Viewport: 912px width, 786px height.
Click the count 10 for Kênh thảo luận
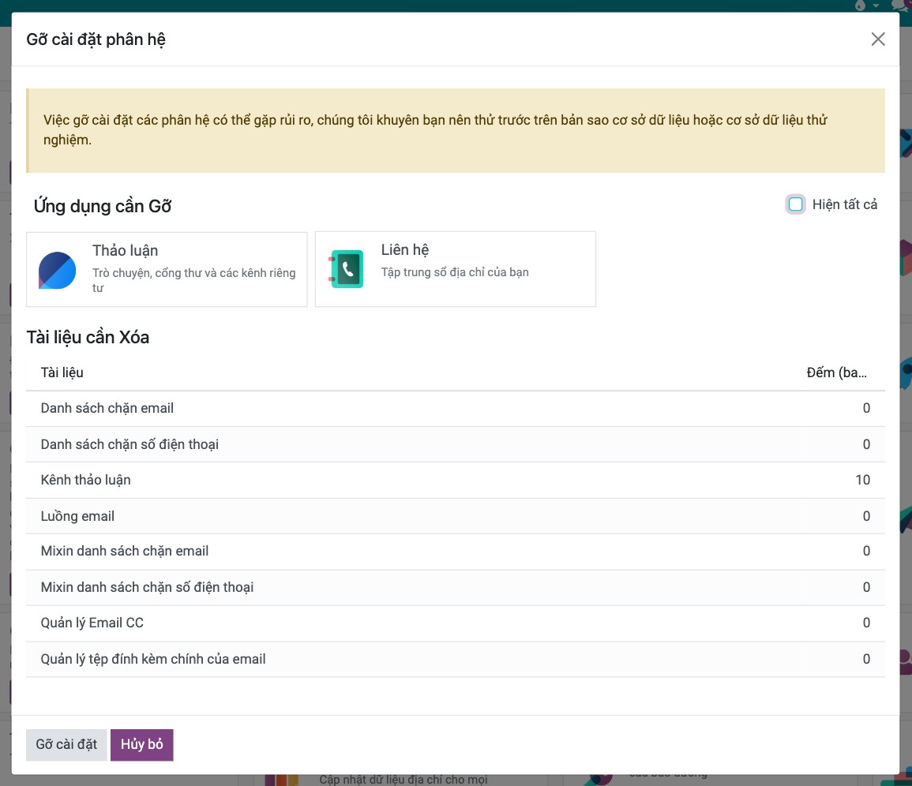(862, 481)
